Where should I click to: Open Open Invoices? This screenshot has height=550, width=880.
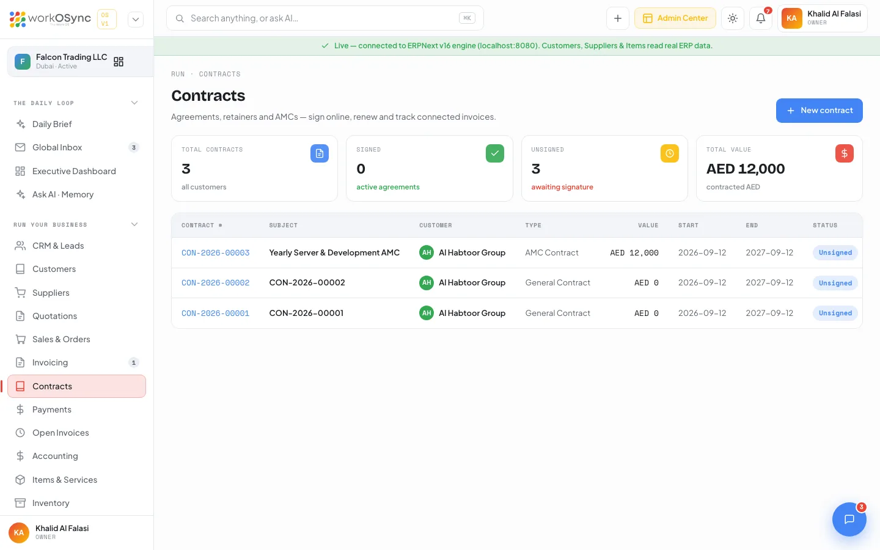click(x=77, y=433)
